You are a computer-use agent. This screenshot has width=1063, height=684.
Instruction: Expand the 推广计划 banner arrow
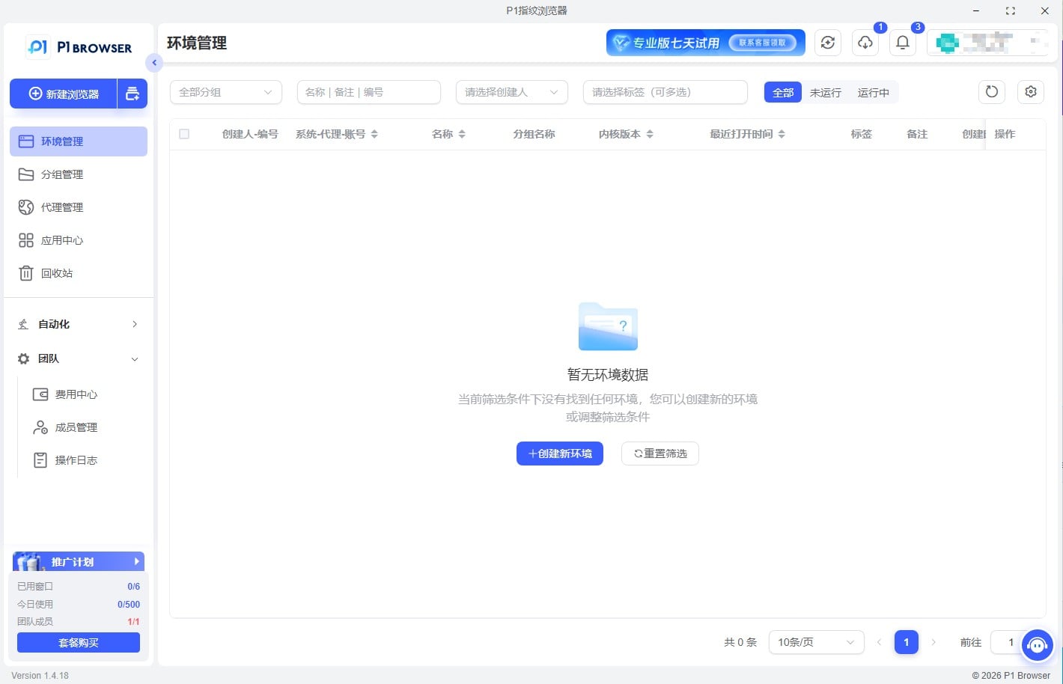click(x=137, y=561)
